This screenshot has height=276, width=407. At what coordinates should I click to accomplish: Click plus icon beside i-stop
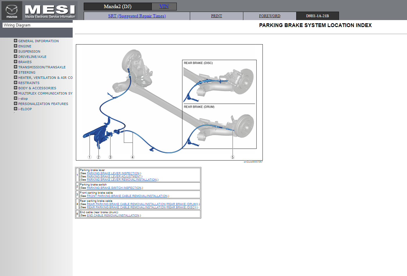16,98
